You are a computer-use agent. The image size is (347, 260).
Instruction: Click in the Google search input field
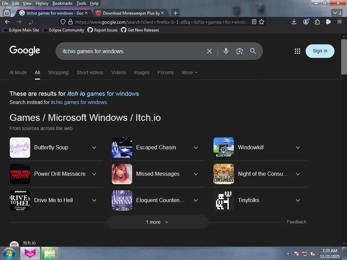coord(133,51)
